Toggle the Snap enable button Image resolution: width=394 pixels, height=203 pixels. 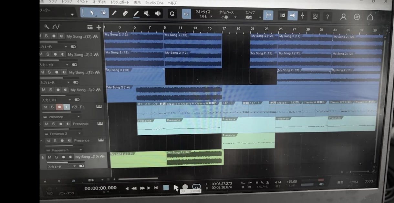coord(268,15)
